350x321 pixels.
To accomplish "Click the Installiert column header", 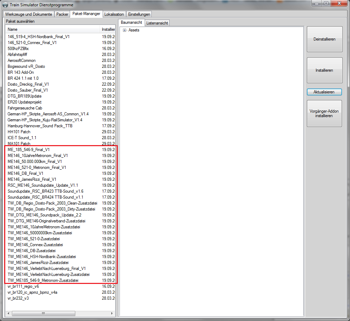I will [x=108, y=29].
